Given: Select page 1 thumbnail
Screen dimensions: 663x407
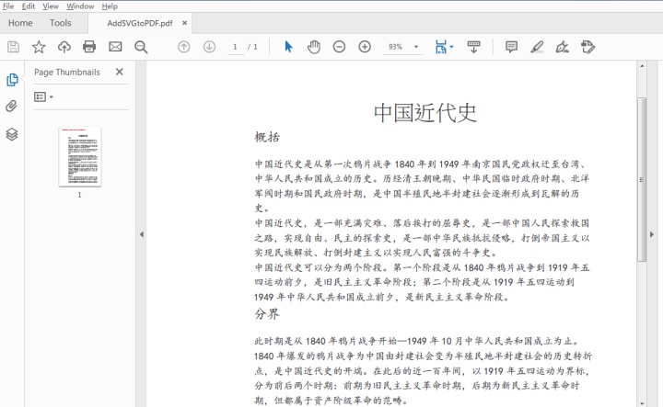Looking at the screenshot, I should [x=80, y=156].
